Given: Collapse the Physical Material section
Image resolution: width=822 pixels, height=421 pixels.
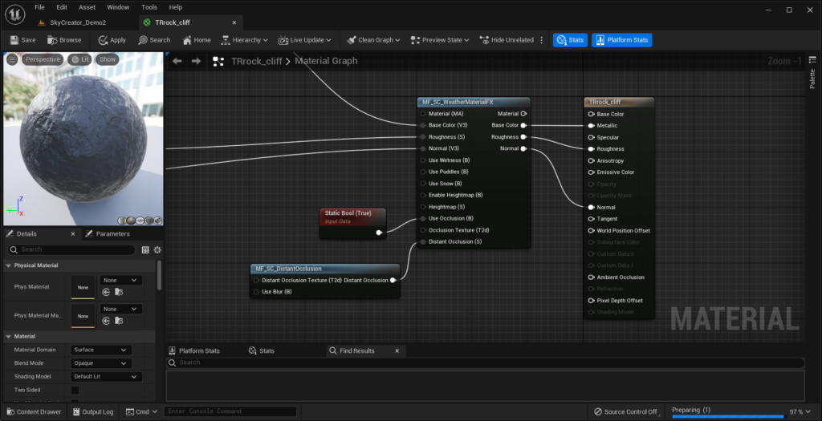Looking at the screenshot, I should tap(8, 265).
